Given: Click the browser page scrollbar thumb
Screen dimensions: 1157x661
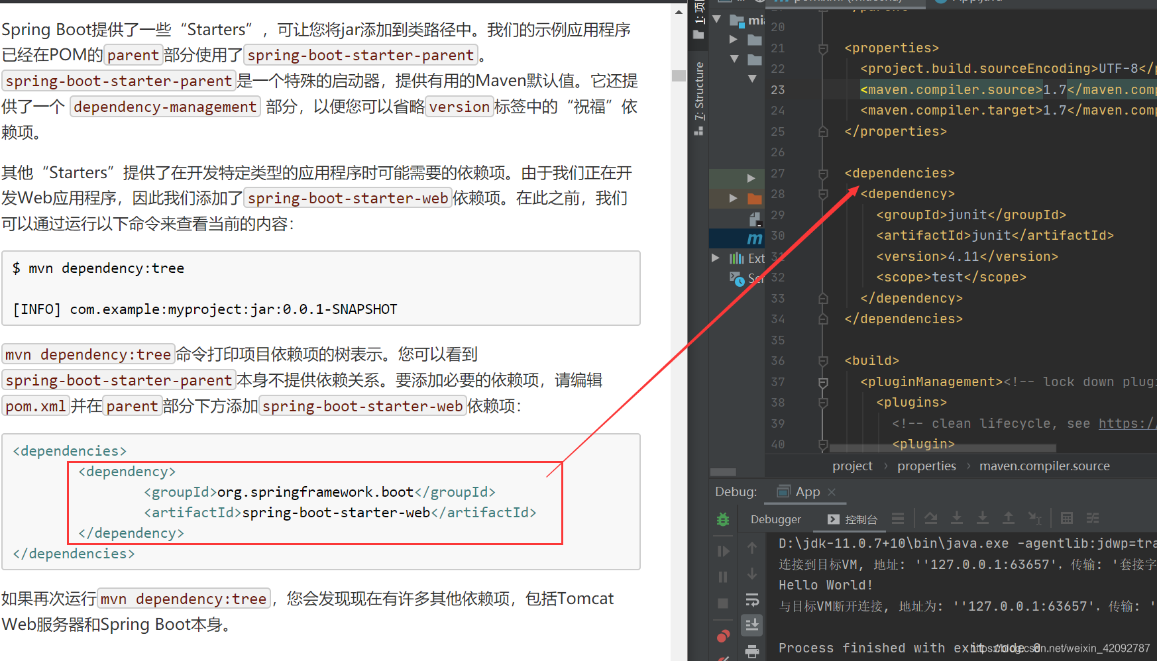Looking at the screenshot, I should [x=679, y=76].
